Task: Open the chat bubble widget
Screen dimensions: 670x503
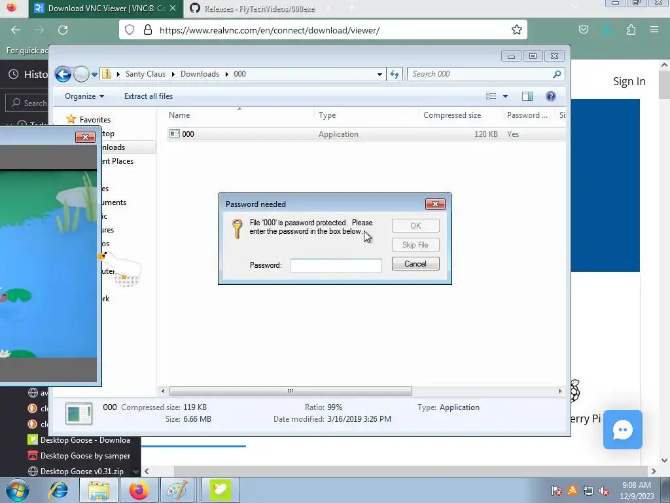Action: click(x=623, y=430)
